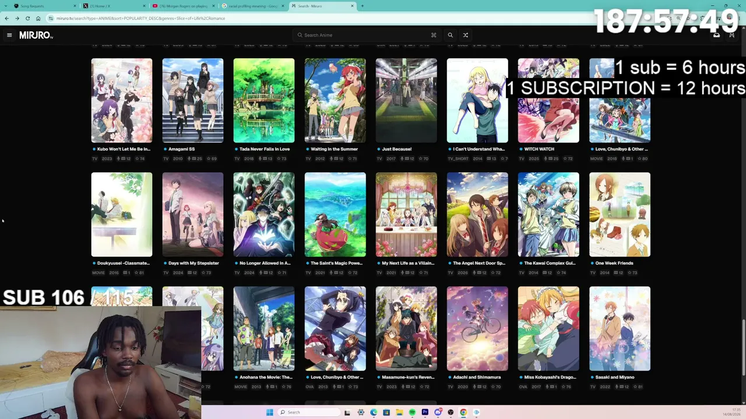The height and width of the screenshot is (419, 746).
Task: Open the Anohana the Movie poster
Action: [264, 328]
